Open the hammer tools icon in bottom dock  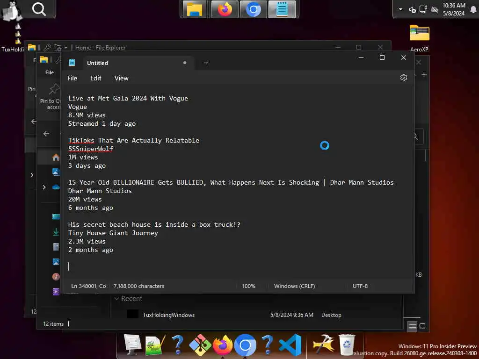pos(324,345)
